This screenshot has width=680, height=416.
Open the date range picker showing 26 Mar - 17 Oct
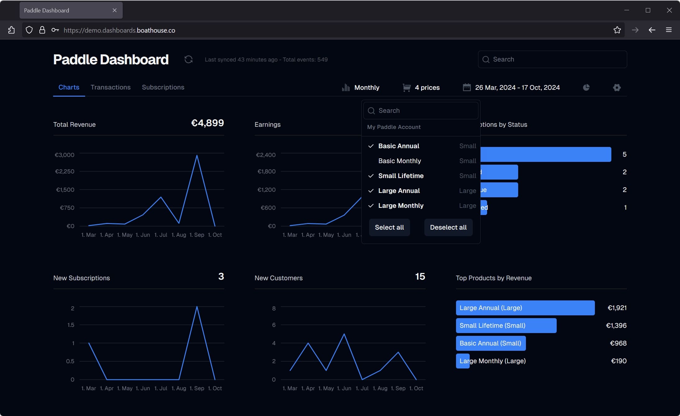tap(517, 87)
